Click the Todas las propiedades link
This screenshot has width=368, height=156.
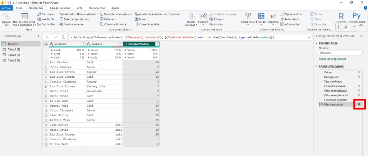[x=332, y=59]
